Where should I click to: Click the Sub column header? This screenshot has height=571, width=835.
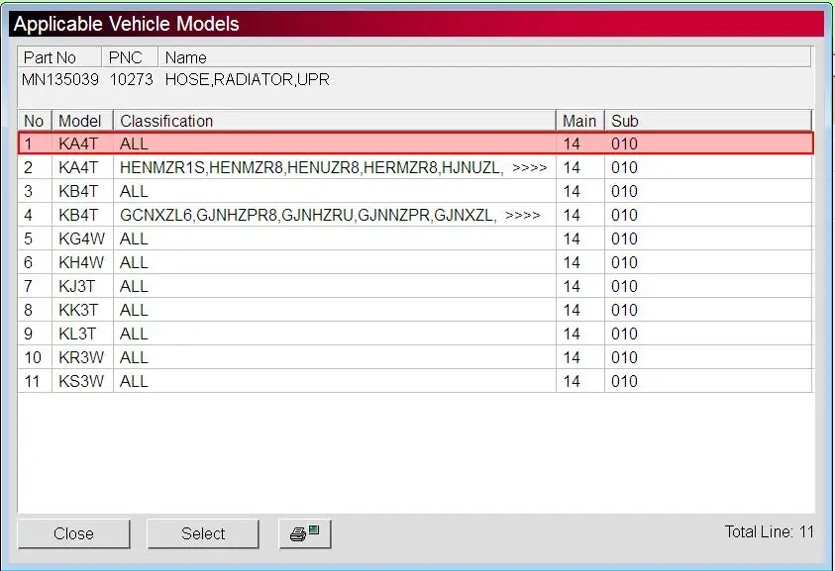click(x=708, y=121)
